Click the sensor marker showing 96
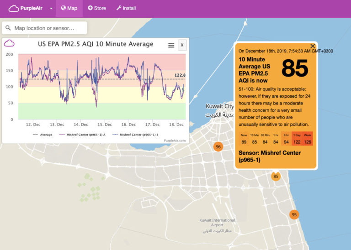Image resolution: width=351 pixels, height=250 pixels. (218, 147)
